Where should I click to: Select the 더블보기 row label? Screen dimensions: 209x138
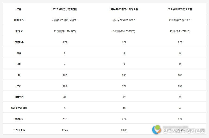tap(19, 97)
